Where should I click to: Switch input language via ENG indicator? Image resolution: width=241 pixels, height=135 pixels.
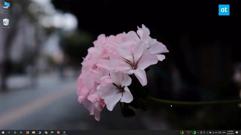(224, 132)
